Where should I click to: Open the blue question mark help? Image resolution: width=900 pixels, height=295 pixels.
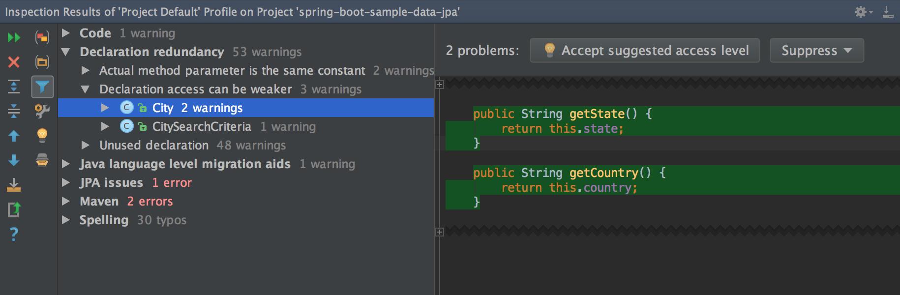pyautogui.click(x=14, y=234)
